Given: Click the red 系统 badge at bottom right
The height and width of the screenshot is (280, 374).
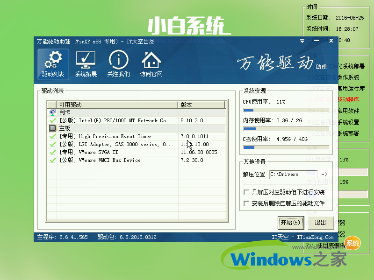Looking at the screenshot, I should (352, 243).
